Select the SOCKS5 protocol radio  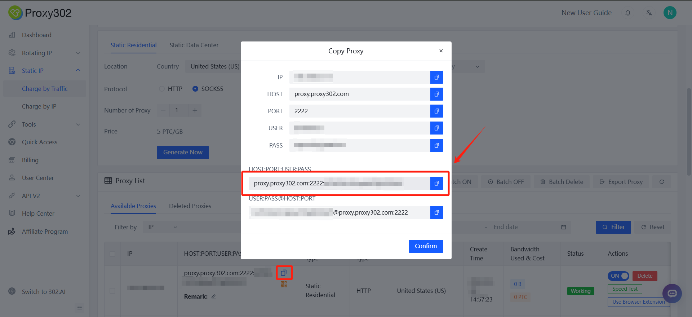(195, 89)
